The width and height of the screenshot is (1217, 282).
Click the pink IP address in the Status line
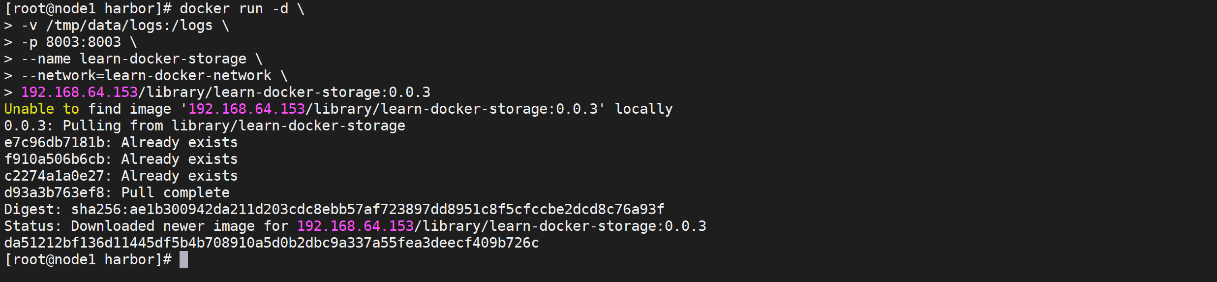click(356, 226)
